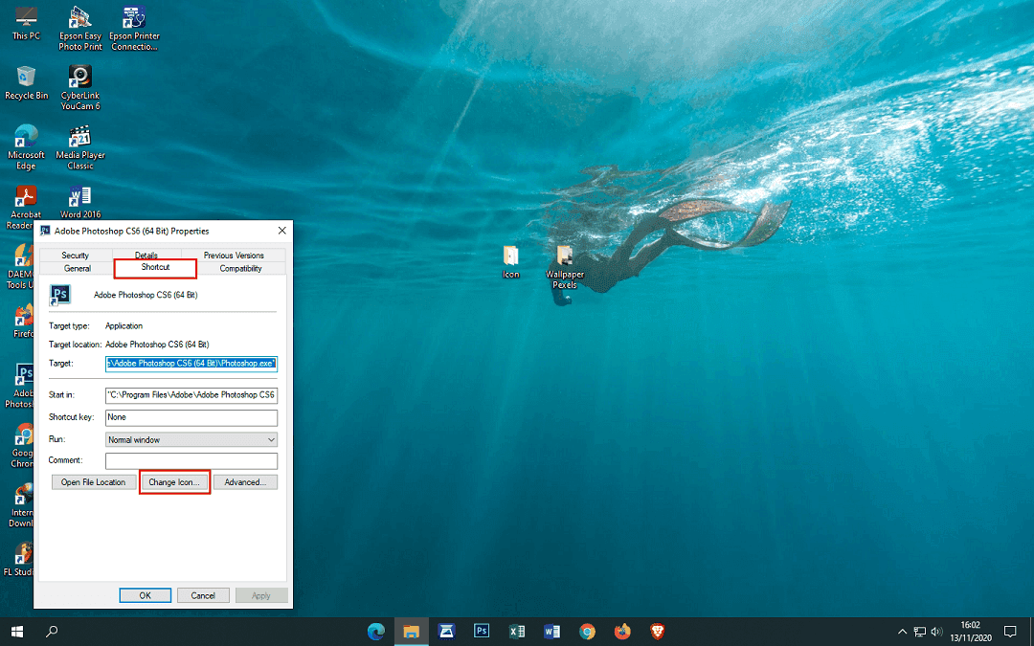Click inside the Target path field
This screenshot has height=646, width=1034.
(x=191, y=364)
